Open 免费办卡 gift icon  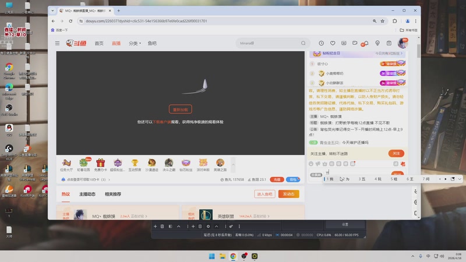coord(100,165)
